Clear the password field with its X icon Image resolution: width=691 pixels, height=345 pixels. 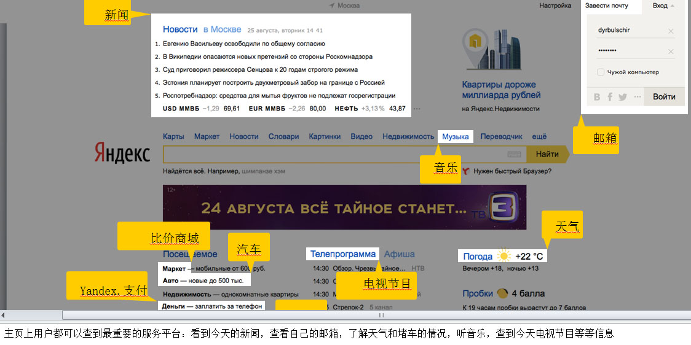click(671, 52)
